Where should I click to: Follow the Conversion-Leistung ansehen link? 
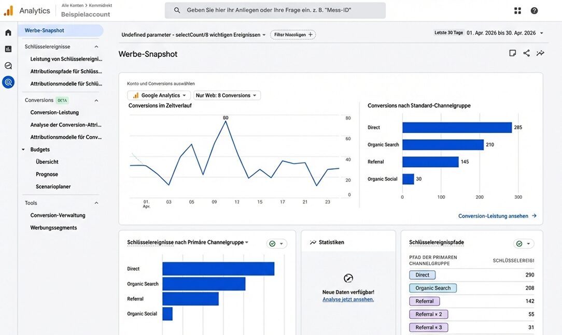coord(497,216)
